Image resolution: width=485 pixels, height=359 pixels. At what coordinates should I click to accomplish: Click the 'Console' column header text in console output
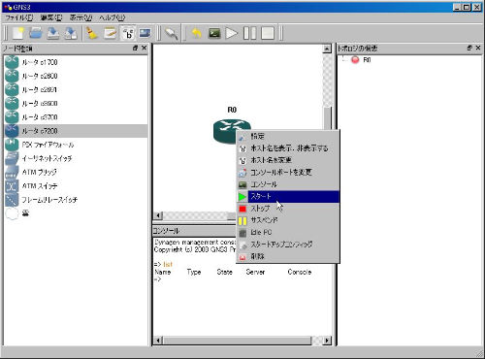300,272
